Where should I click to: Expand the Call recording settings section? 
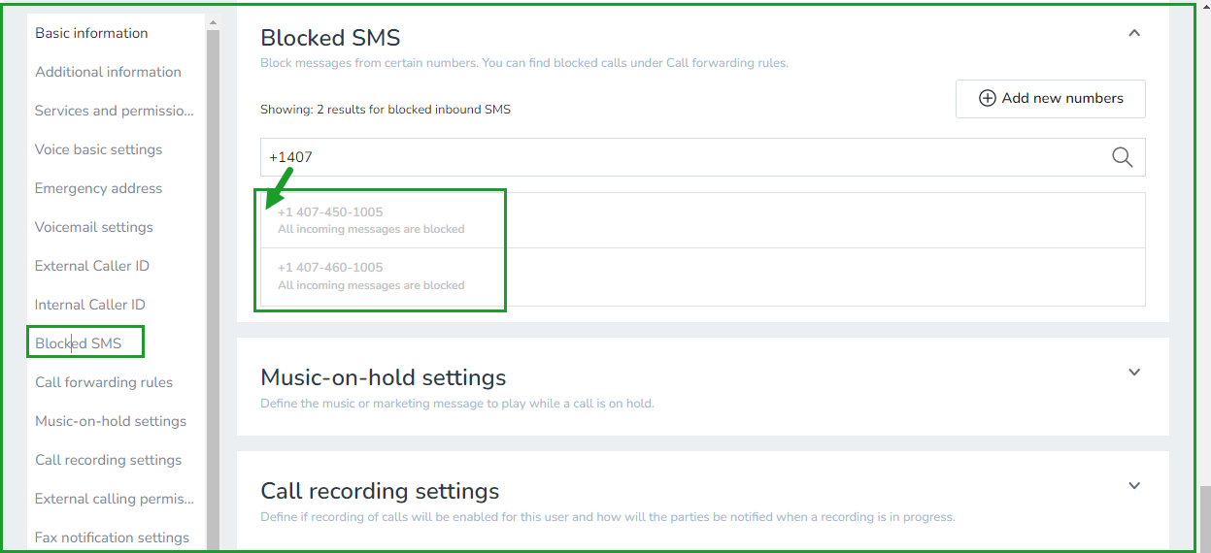point(1133,486)
